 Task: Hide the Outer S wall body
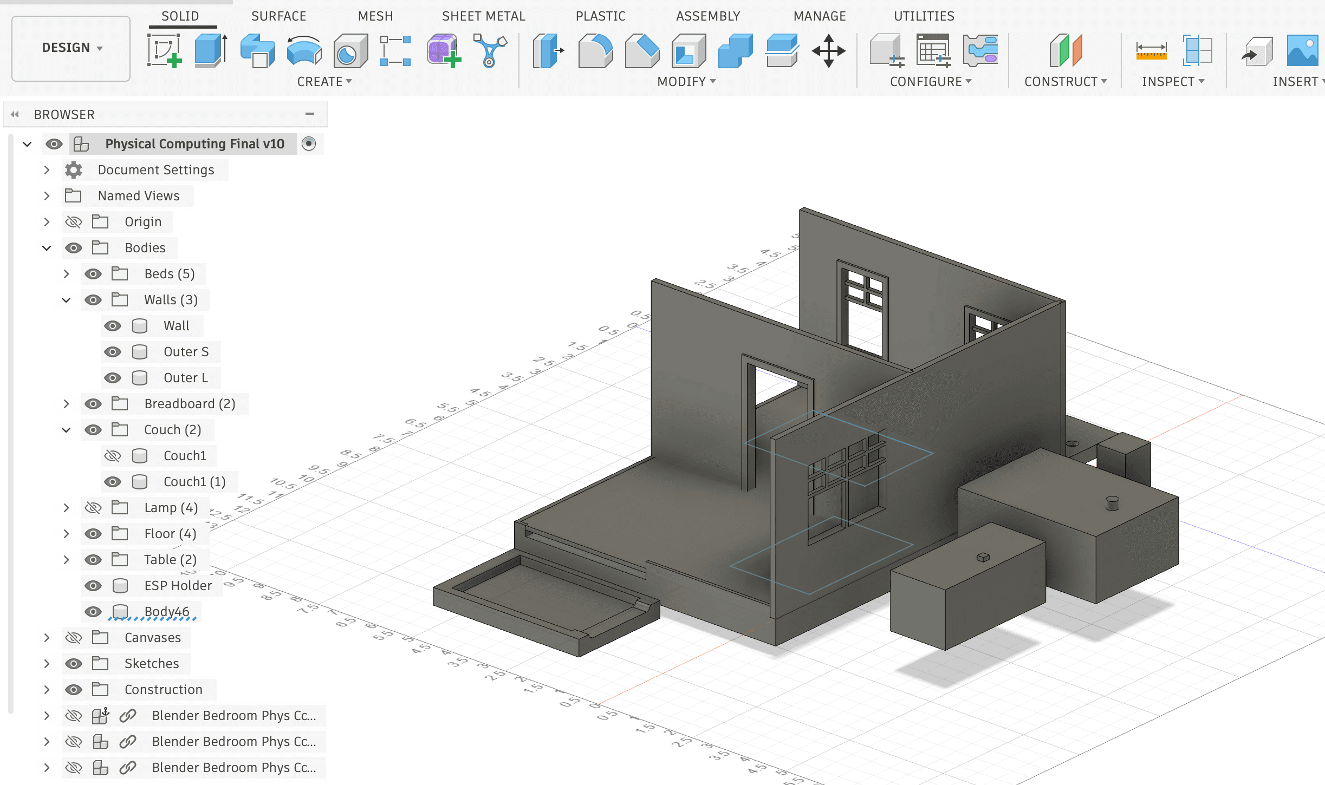(113, 352)
